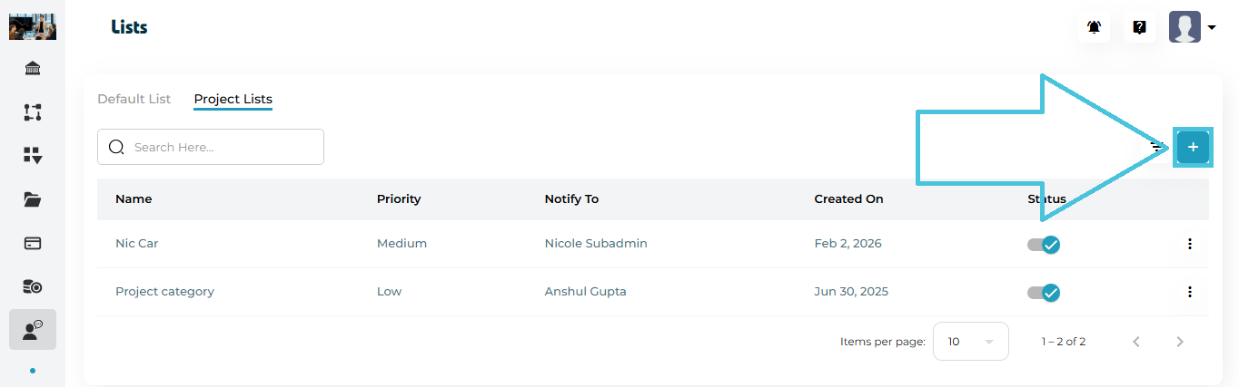Click the bank building sidebar icon
Image resolution: width=1239 pixels, height=387 pixels.
[x=33, y=69]
